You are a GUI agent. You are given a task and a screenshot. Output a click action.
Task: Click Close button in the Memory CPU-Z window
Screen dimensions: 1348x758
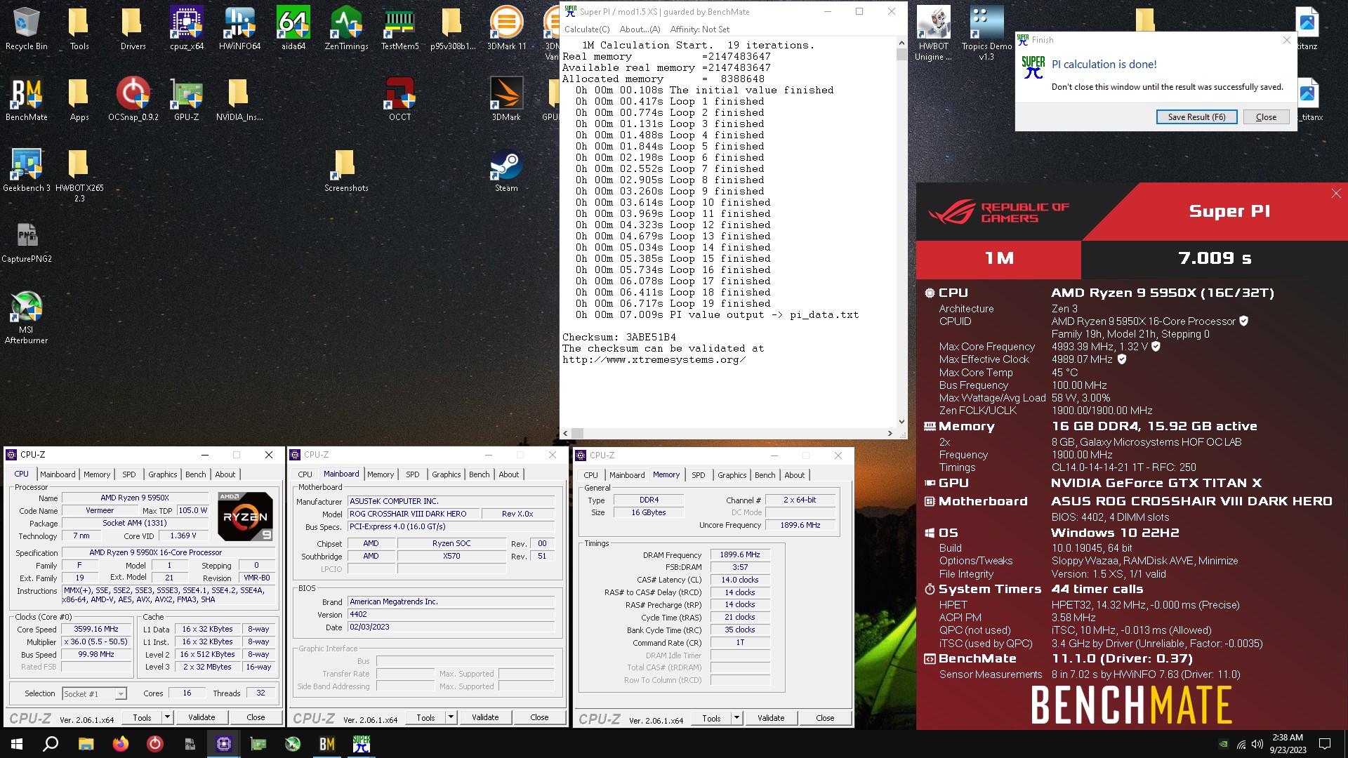[x=825, y=718]
